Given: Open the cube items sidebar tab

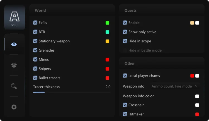Looking at the screenshot, I should pos(14,65).
